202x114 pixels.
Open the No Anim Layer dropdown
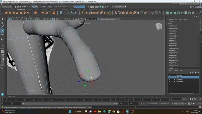coord(165,104)
